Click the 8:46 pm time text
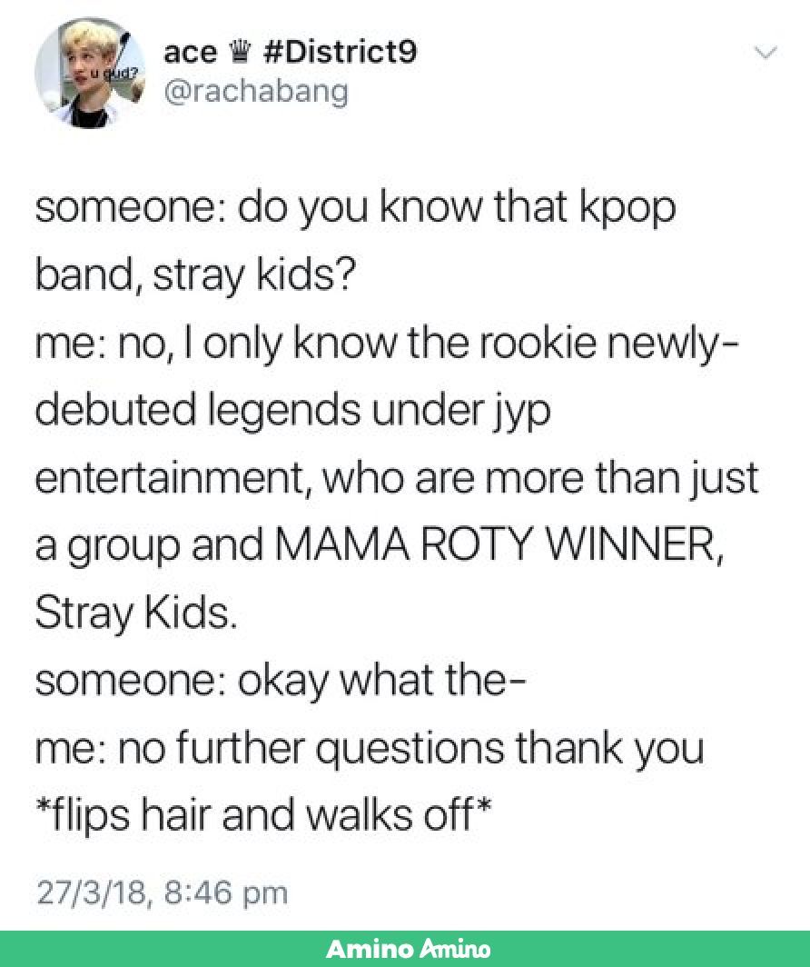 [x=225, y=893]
